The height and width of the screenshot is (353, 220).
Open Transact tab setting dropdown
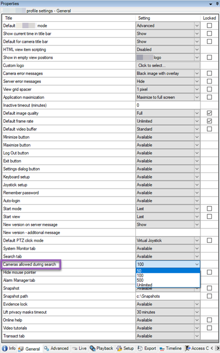pyautogui.click(x=197, y=336)
